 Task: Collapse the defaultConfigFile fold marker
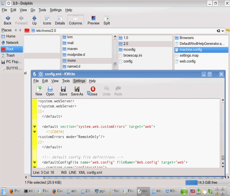[x=34, y=162]
